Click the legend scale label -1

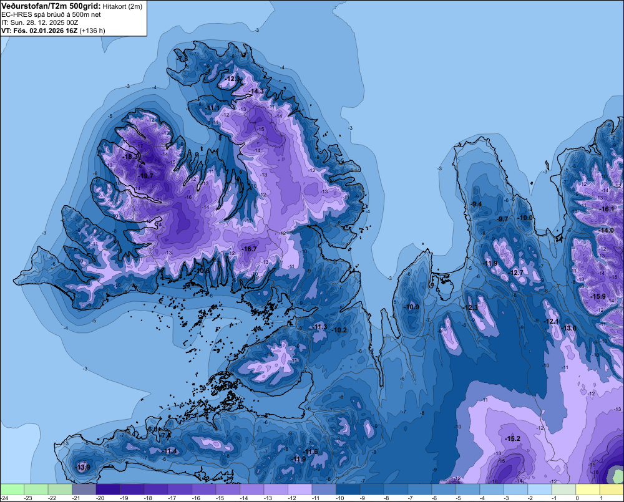click(554, 498)
